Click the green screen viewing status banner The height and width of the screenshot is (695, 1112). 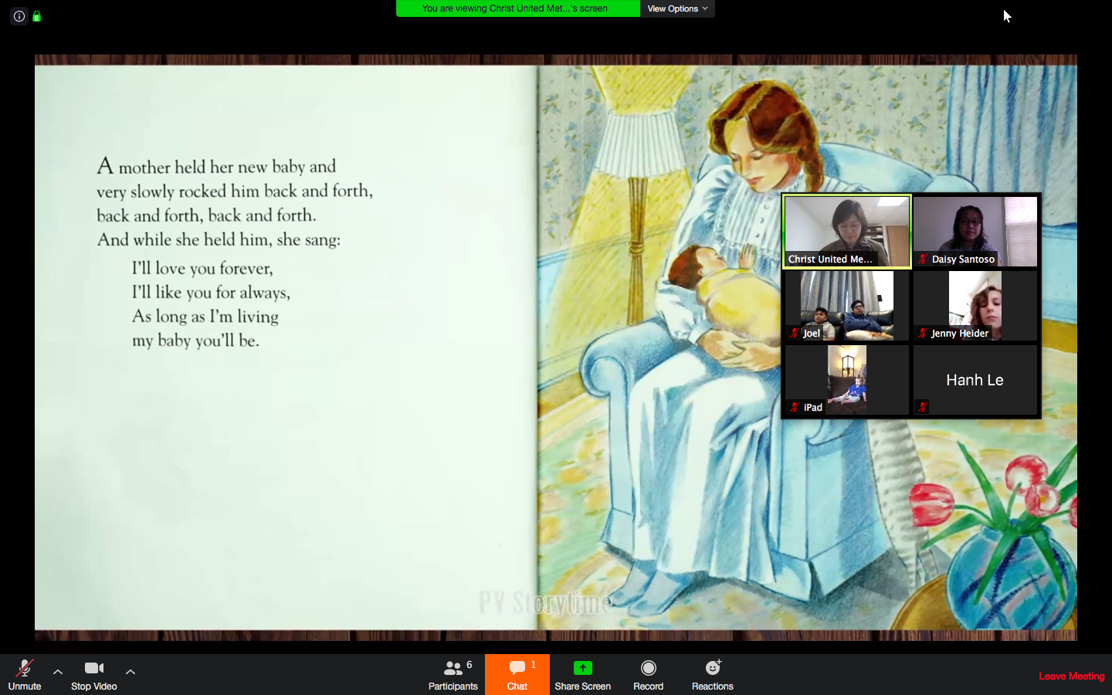(x=518, y=8)
